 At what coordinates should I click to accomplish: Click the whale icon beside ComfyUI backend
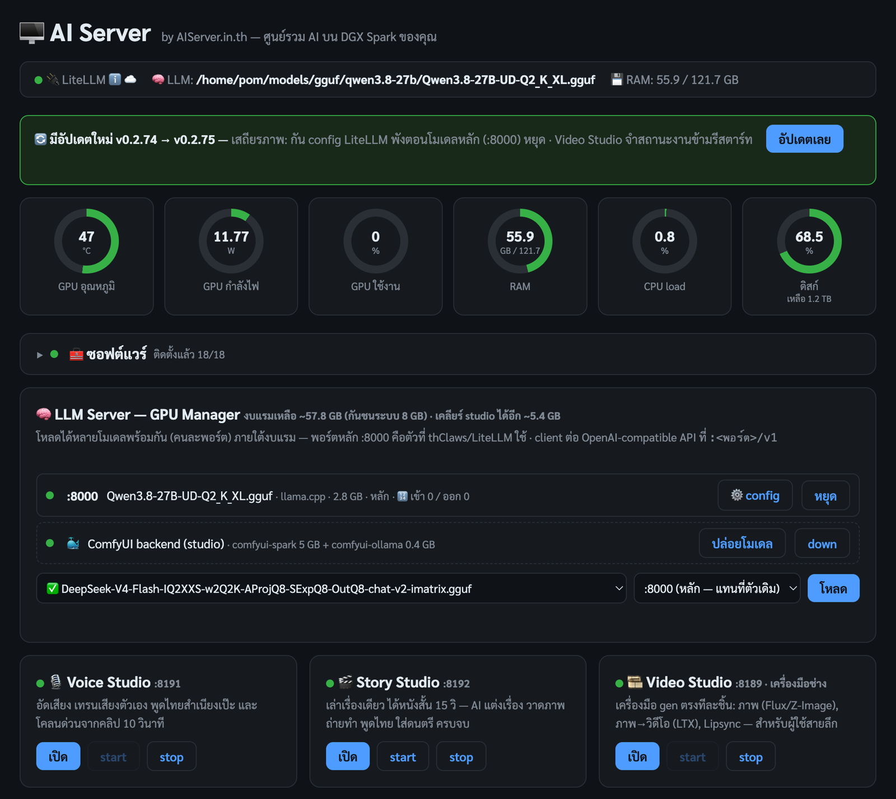(73, 543)
